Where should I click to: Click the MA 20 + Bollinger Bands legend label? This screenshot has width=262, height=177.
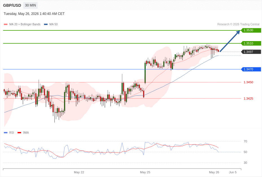[25, 24]
